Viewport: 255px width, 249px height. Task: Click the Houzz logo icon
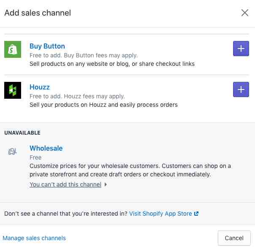(13, 90)
